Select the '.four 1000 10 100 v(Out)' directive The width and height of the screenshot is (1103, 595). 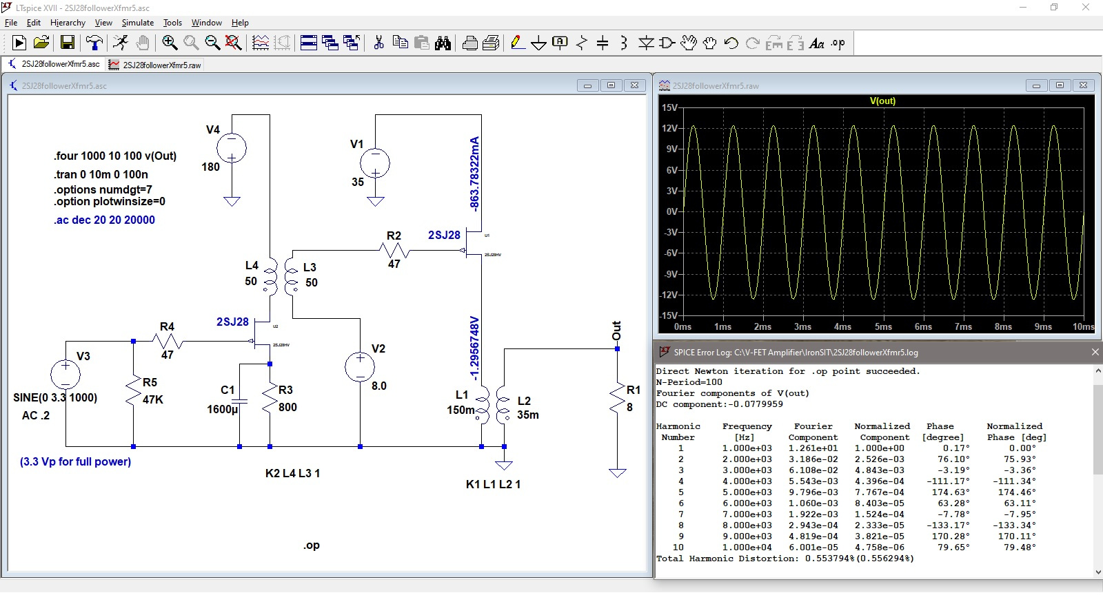coord(115,156)
